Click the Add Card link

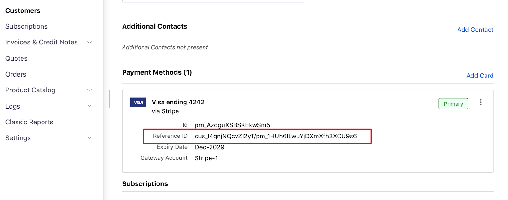click(480, 76)
